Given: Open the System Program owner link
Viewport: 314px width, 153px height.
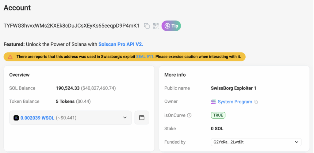Looking at the screenshot, I should pos(235,102).
